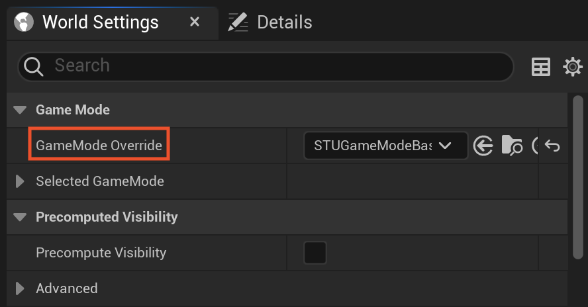588x307 pixels.
Task: Click the search magnifier icon
Action: click(x=33, y=67)
